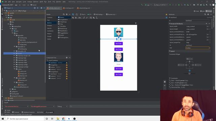Search the Palette with magnifier icon
The height and width of the screenshot is (121, 216).
tap(64, 14)
